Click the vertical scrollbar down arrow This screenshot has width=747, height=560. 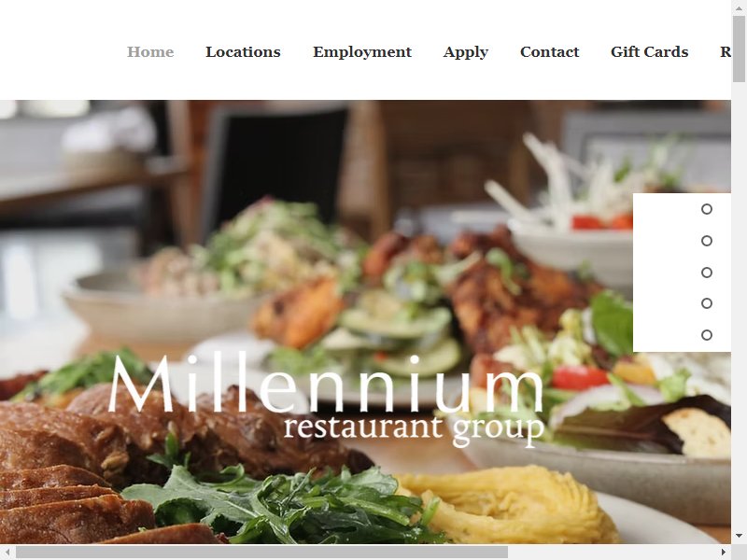click(x=739, y=536)
